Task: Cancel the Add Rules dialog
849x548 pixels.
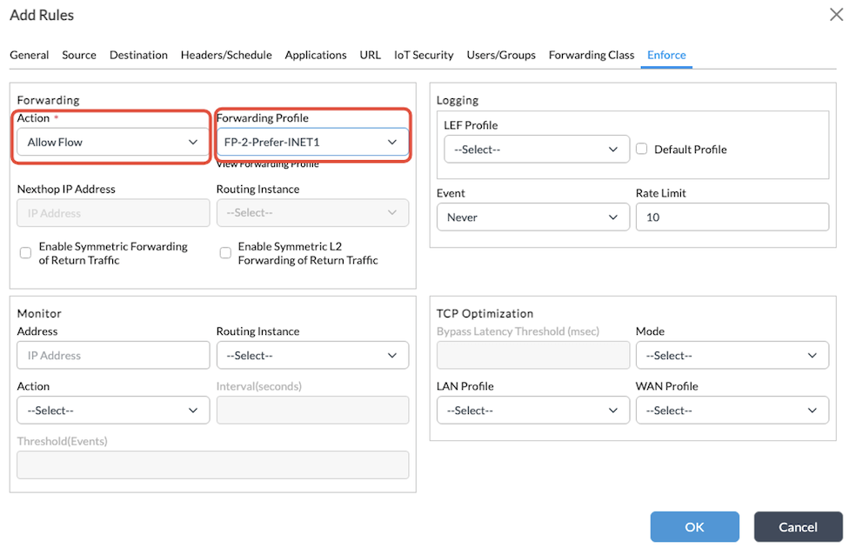Action: tap(797, 526)
